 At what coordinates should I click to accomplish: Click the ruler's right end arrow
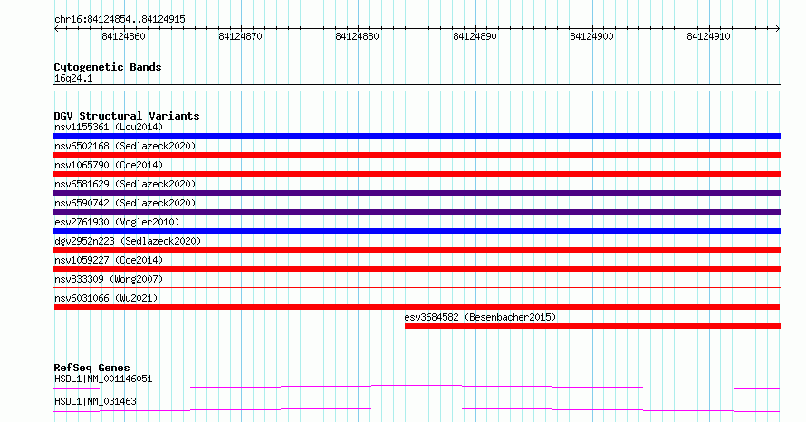pyautogui.click(x=778, y=28)
